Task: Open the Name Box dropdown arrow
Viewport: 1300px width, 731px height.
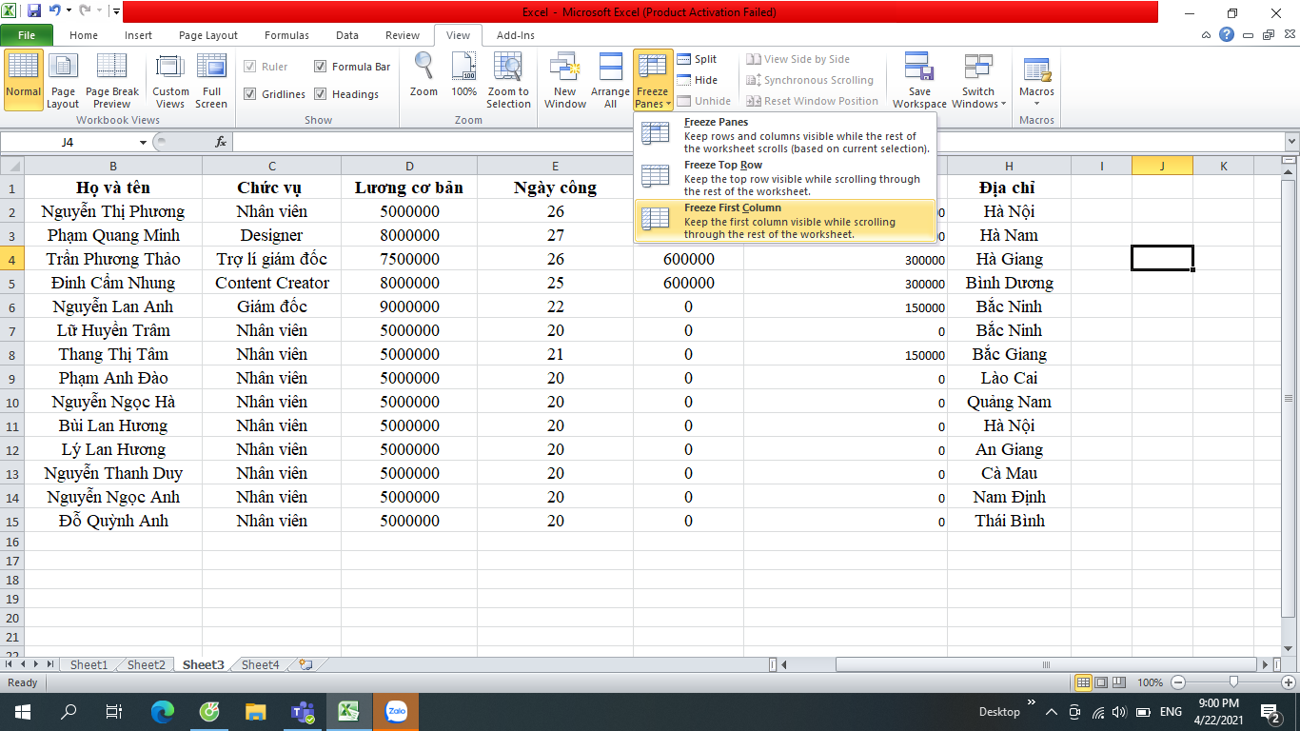Action: point(143,142)
